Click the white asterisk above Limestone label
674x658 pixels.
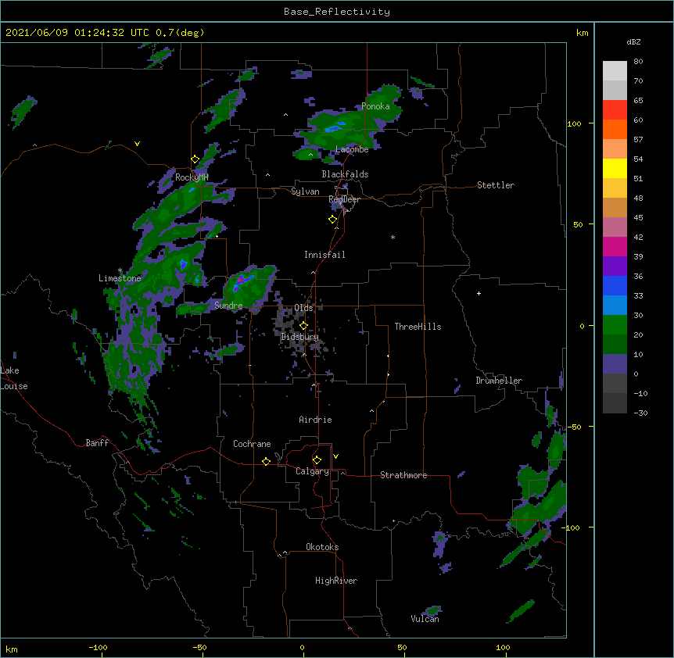point(120,270)
